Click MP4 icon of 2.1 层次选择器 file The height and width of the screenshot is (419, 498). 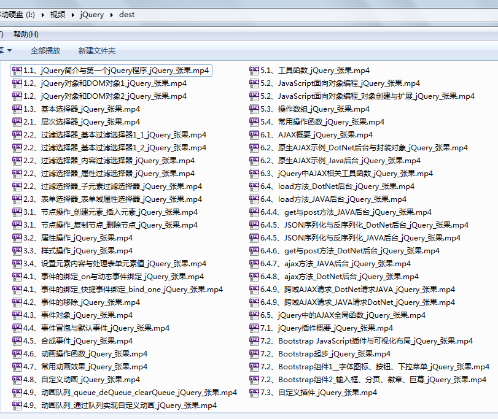tap(17, 122)
